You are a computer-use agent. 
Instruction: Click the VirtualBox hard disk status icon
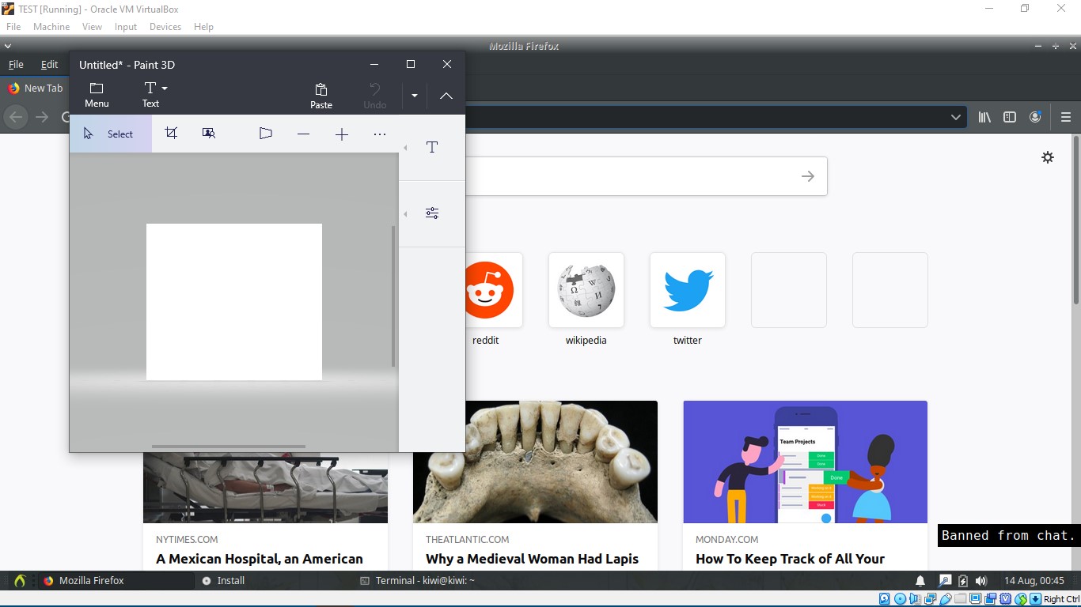coord(885,599)
